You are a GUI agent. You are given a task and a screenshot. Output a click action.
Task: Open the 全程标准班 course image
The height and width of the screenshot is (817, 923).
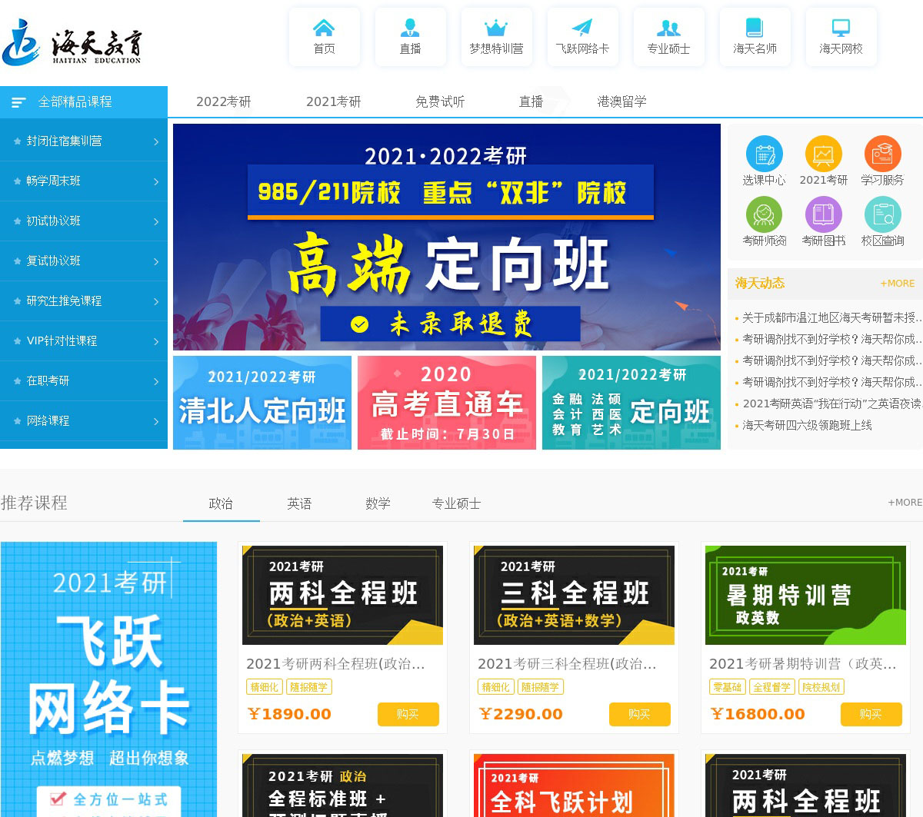pyautogui.click(x=342, y=785)
